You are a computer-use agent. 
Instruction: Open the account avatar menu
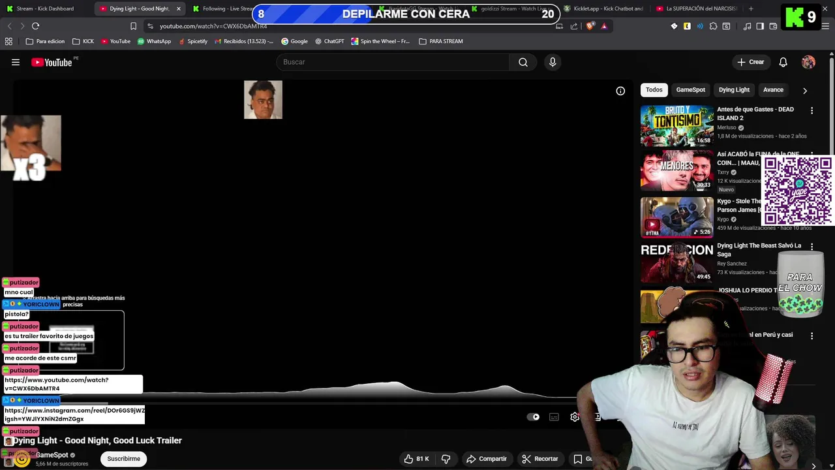(x=808, y=62)
